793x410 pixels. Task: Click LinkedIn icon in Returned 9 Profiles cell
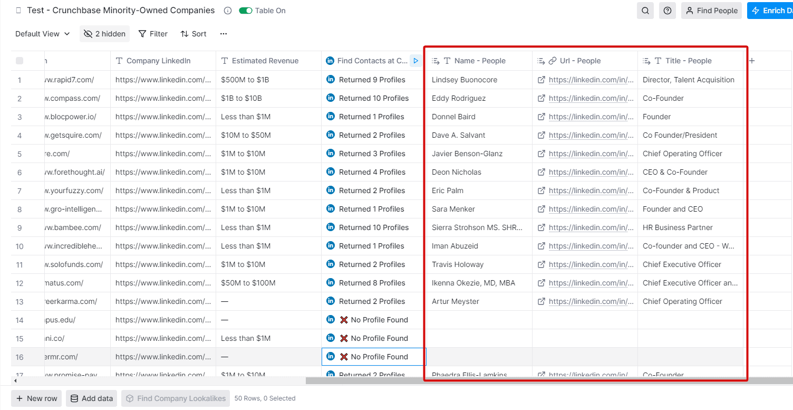coord(331,80)
